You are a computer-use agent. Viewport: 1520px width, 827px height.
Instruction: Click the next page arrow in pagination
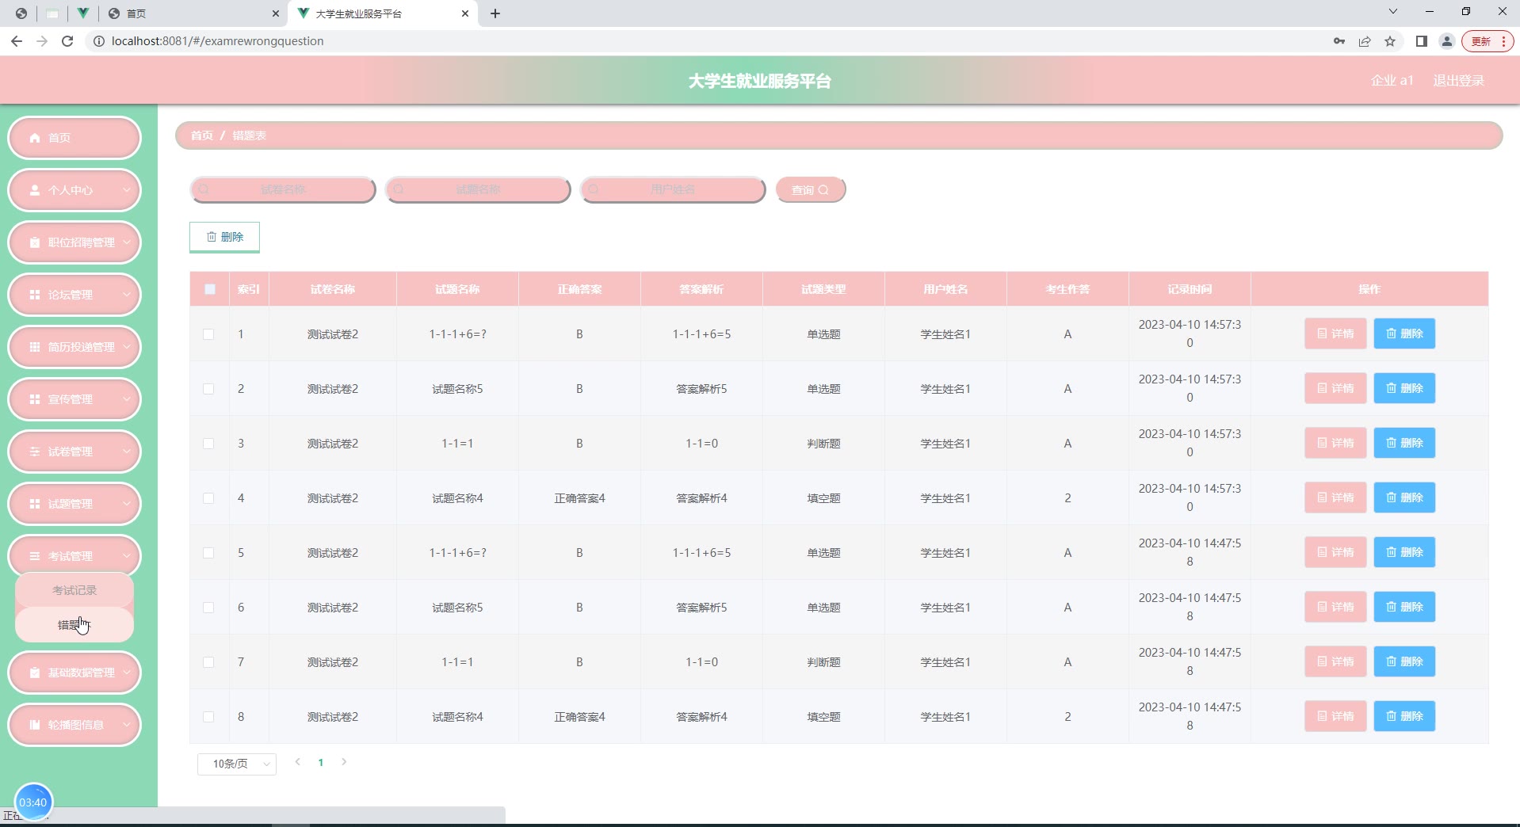(344, 762)
